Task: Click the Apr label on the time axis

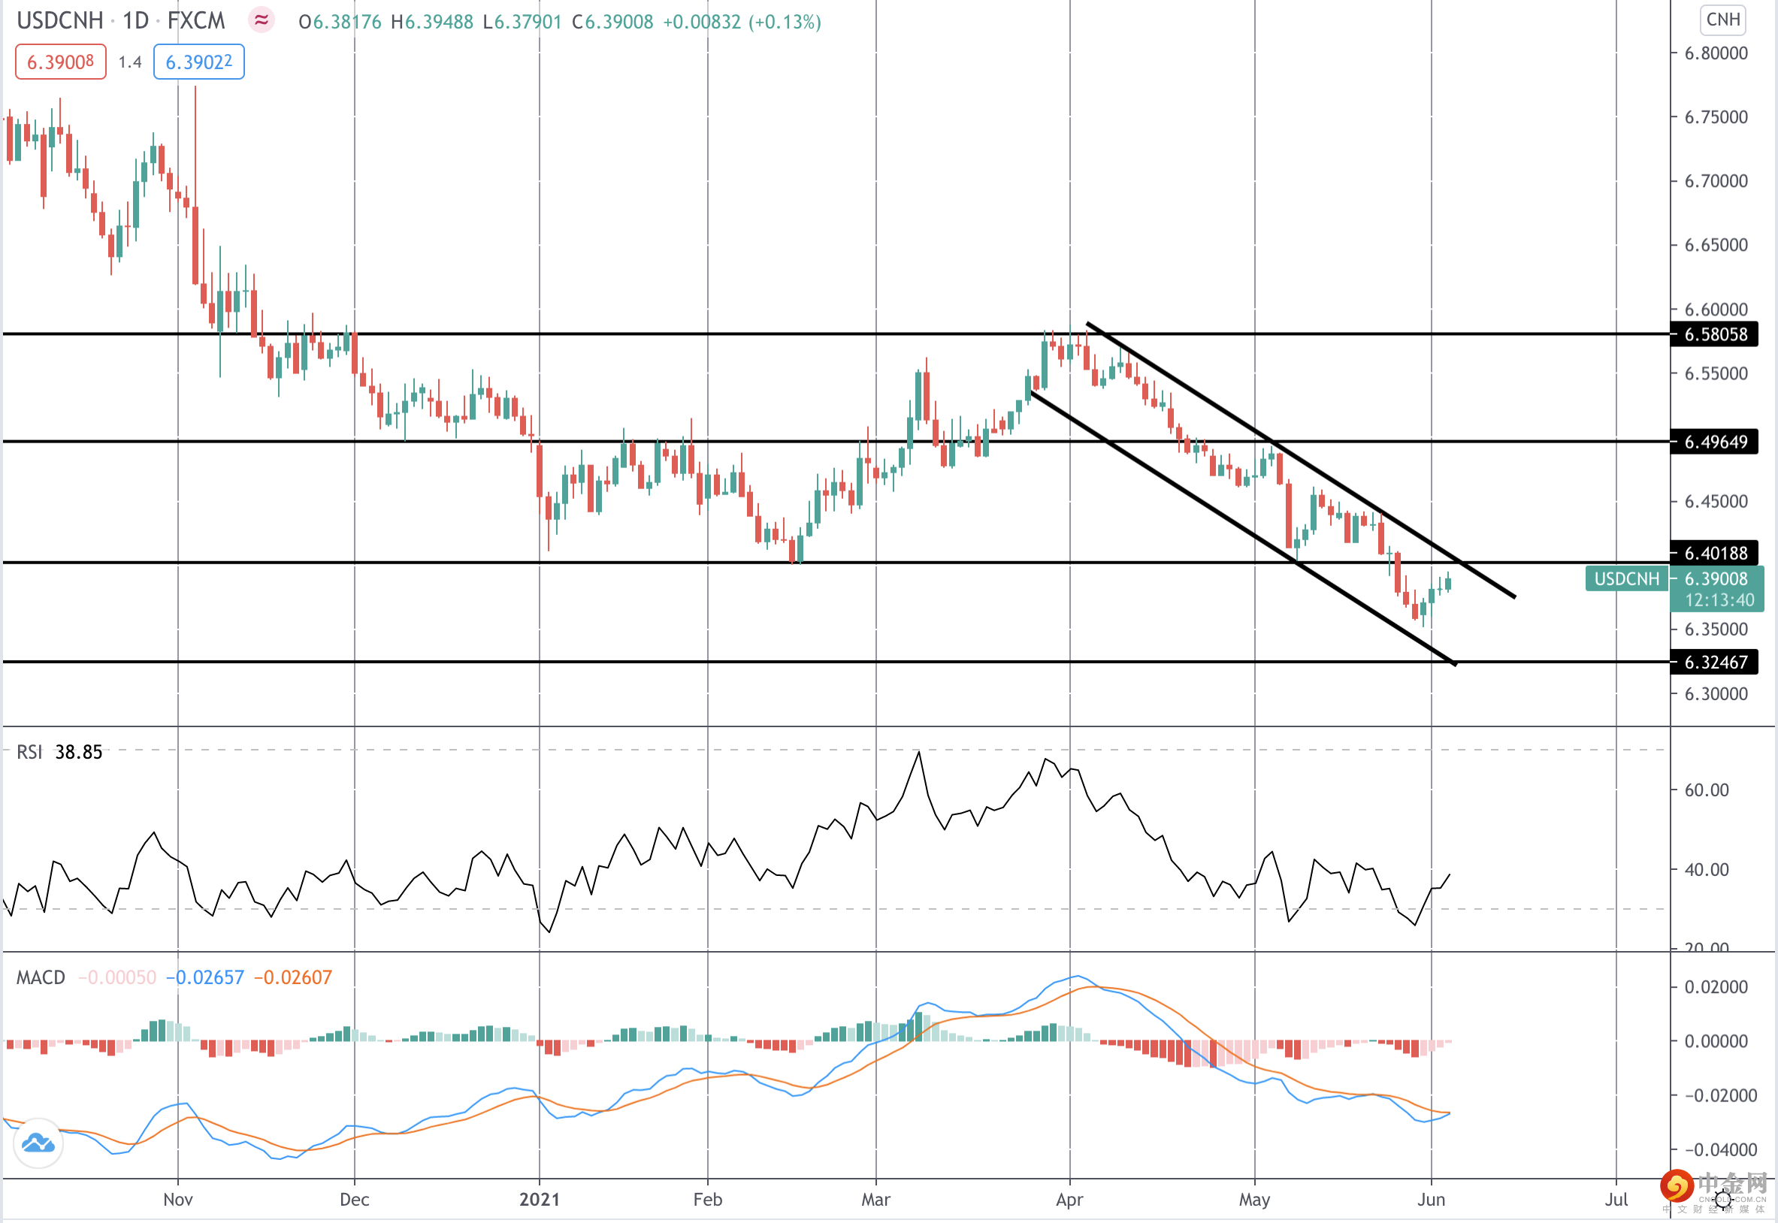Action: tap(1069, 1200)
